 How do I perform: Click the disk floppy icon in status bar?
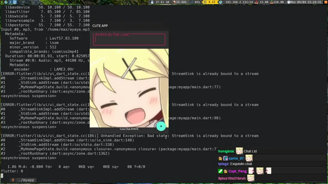(152, 2)
